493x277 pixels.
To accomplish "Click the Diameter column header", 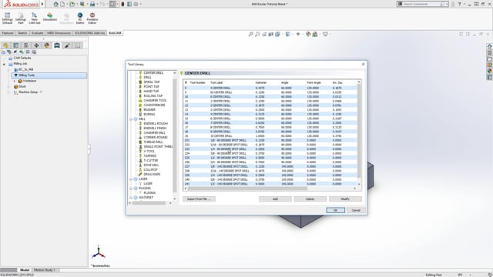I will pos(261,82).
